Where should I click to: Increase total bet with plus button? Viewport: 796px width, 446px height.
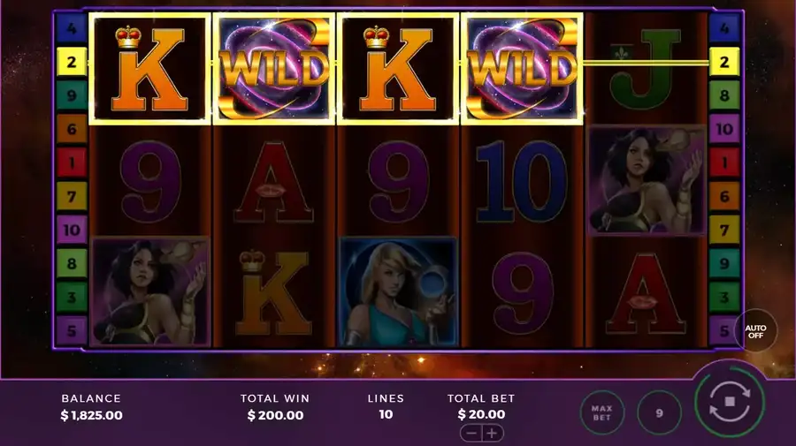pyautogui.click(x=492, y=434)
